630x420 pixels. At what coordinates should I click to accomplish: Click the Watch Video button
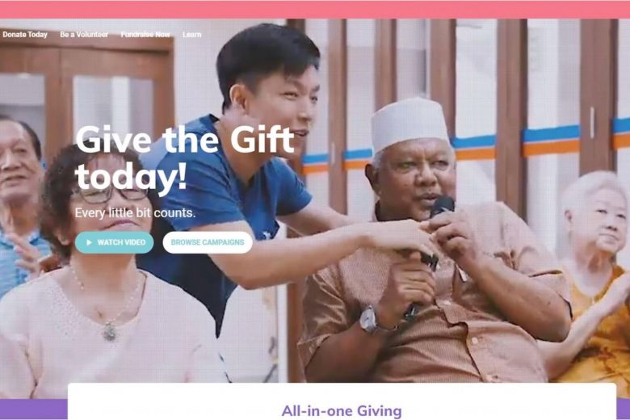point(114,242)
